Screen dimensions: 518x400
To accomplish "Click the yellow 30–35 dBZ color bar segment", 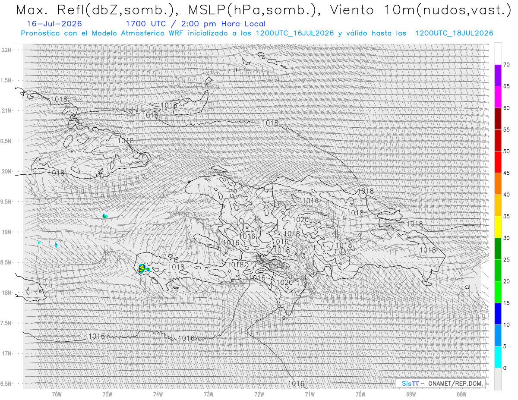I will [x=498, y=227].
